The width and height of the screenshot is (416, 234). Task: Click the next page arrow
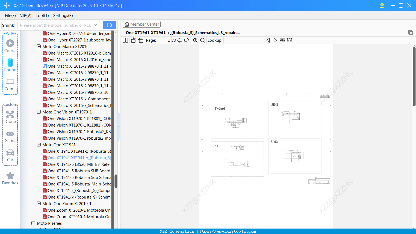click(187, 40)
